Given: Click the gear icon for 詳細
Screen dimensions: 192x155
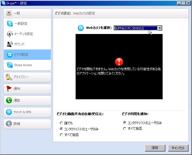Looking at the screenshot, I should (9, 124).
